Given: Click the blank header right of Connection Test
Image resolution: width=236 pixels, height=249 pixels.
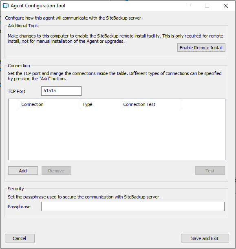Looking at the screenshot, I should 203,104.
